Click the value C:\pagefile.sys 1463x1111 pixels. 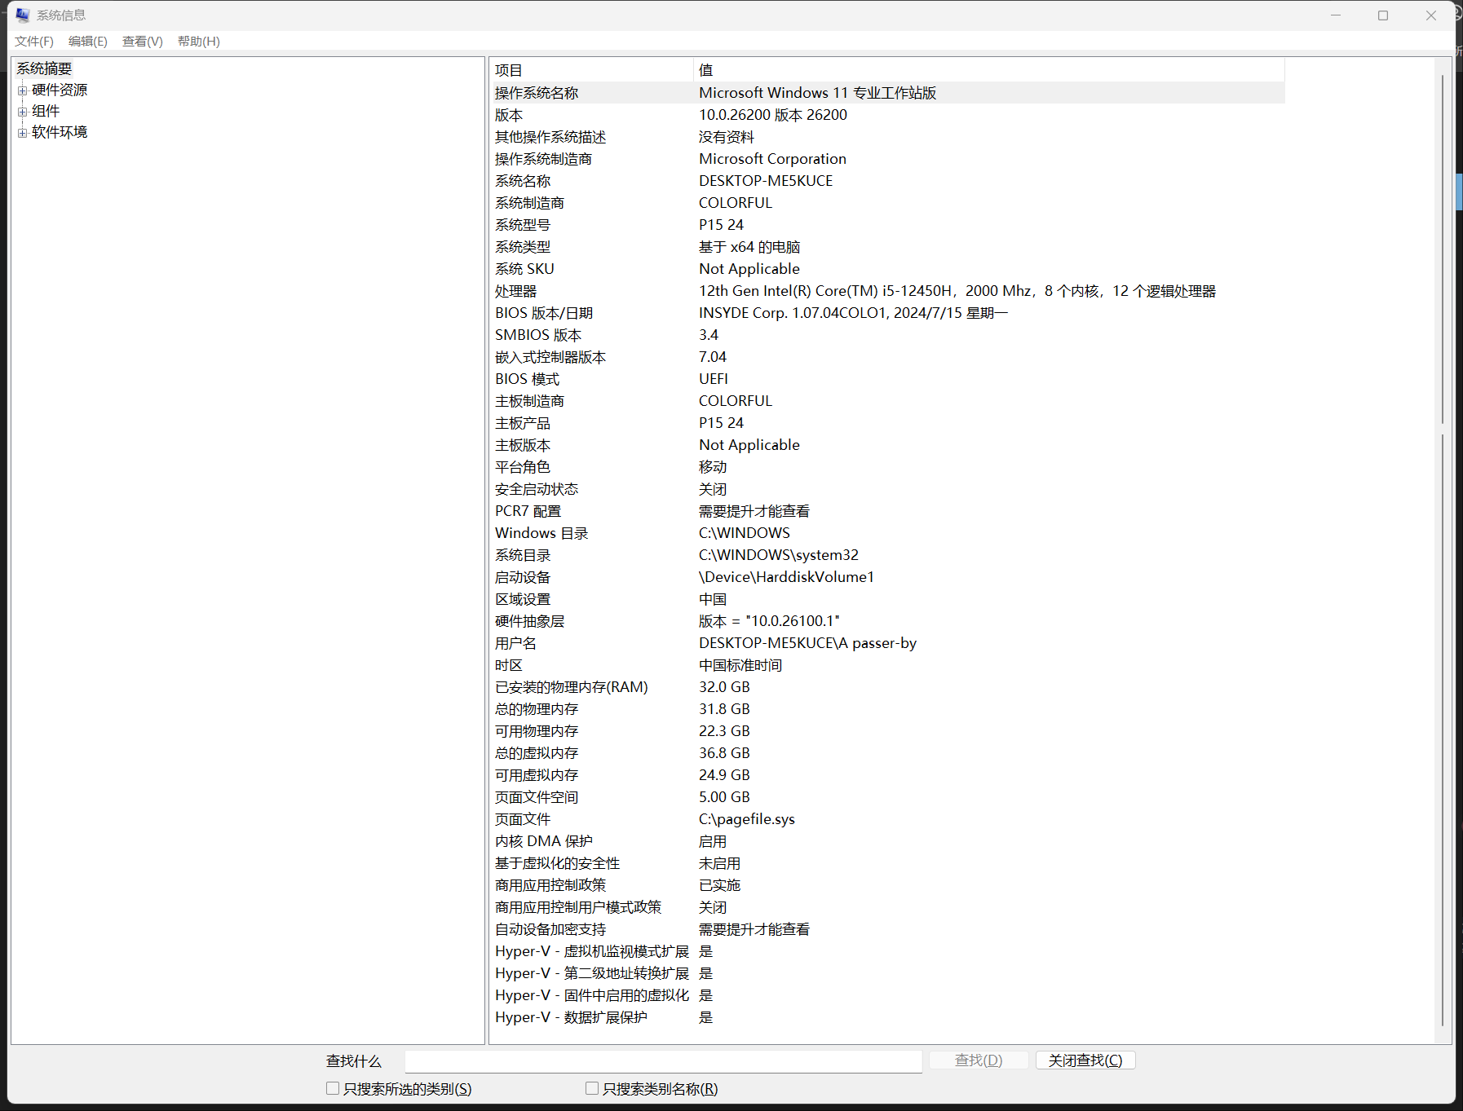point(747,819)
